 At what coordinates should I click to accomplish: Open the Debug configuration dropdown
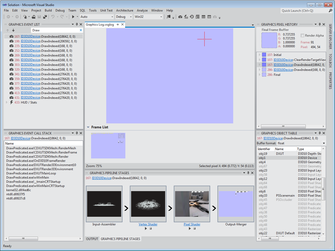tap(131, 17)
